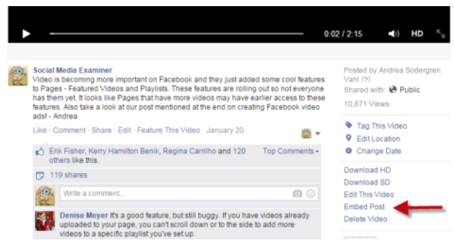Screen dimensions: 455x251
Task: Click the video progress bar
Action: pyautogui.click(x=176, y=34)
